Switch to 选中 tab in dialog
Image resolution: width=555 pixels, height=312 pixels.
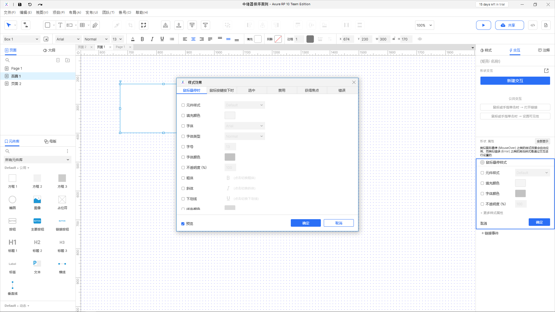pos(252,91)
